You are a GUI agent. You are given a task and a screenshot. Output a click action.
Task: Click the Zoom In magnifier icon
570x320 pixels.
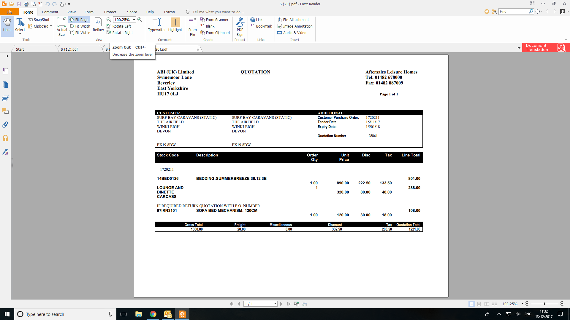[140, 20]
